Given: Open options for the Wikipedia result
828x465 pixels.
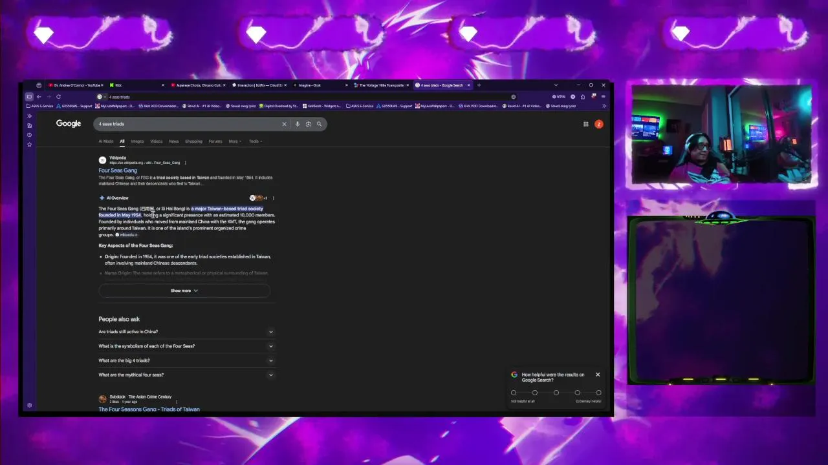Looking at the screenshot, I should click(x=185, y=163).
